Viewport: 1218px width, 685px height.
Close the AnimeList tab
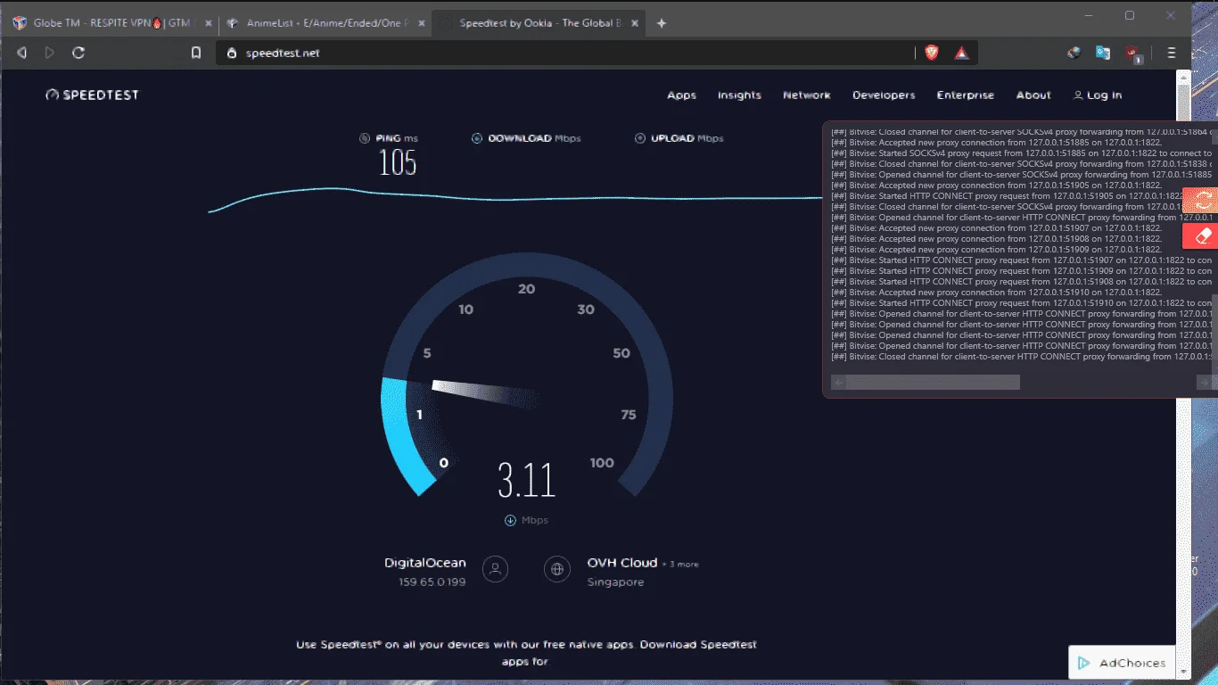tap(421, 23)
